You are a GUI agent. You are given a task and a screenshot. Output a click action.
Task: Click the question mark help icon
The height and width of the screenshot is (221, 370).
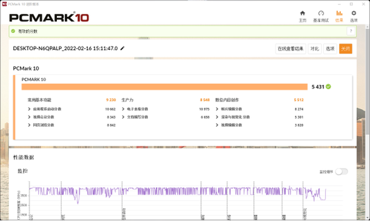point(351,31)
